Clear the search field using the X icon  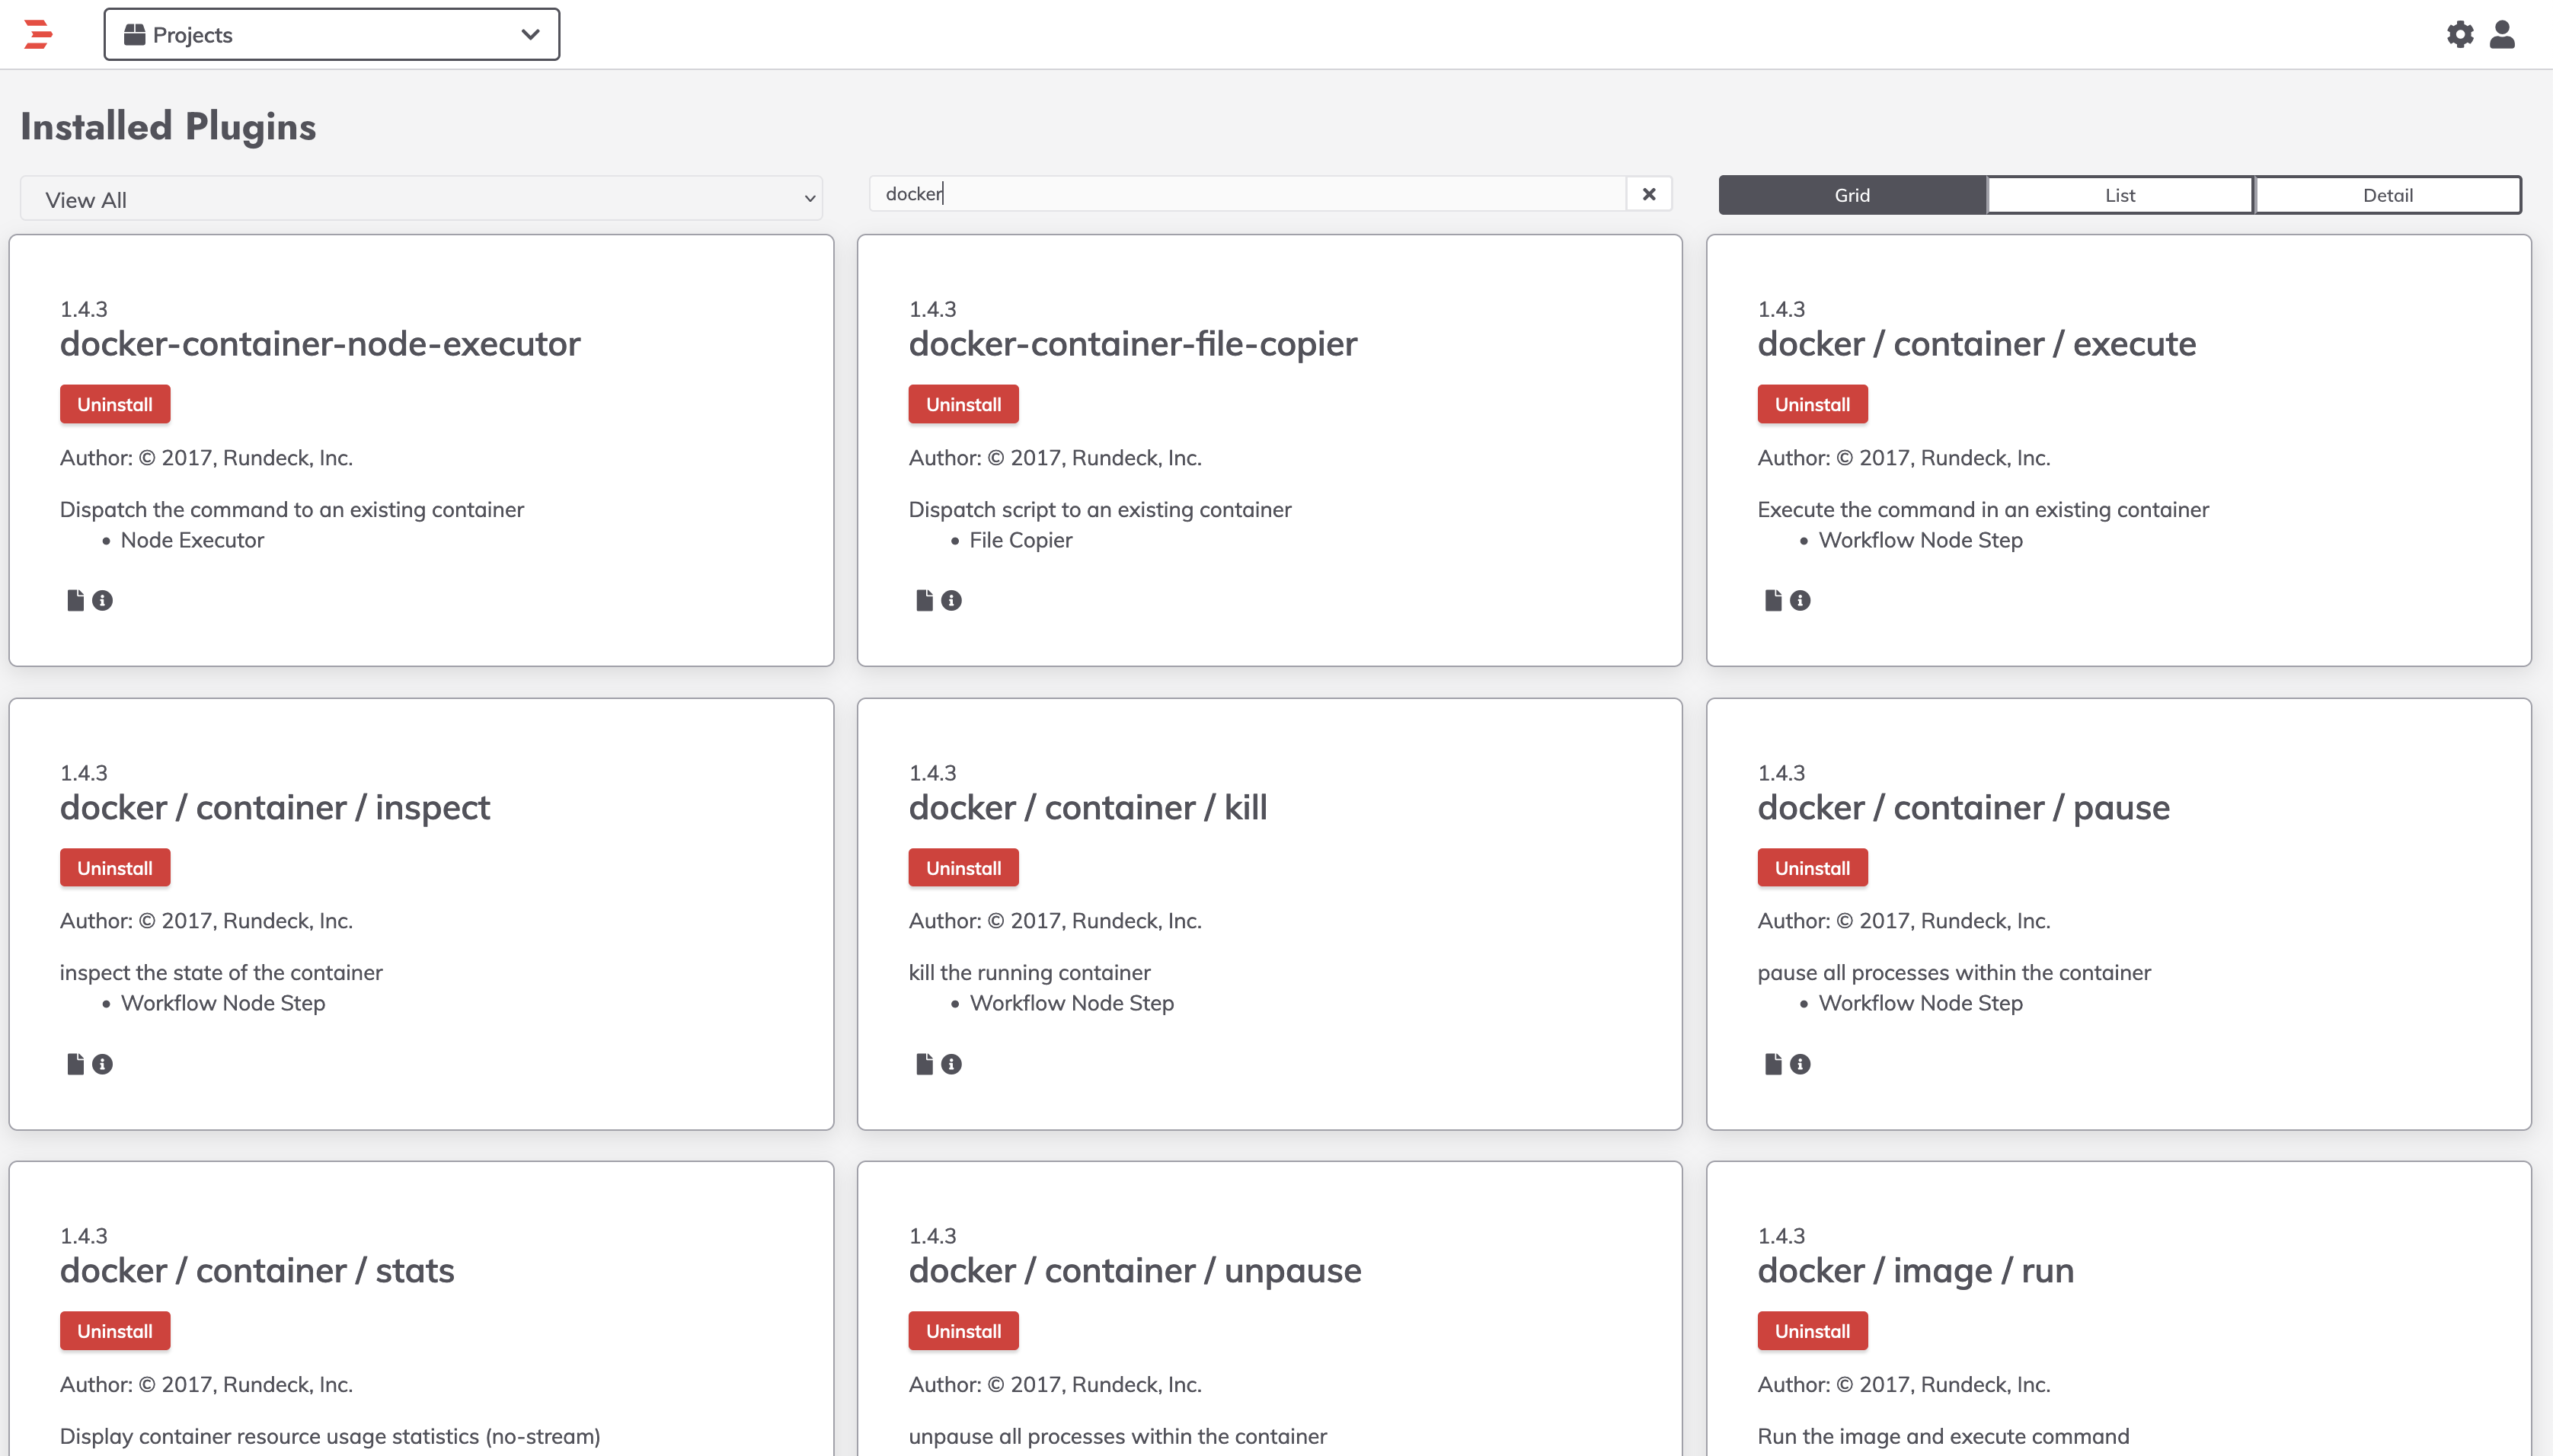coord(1648,193)
